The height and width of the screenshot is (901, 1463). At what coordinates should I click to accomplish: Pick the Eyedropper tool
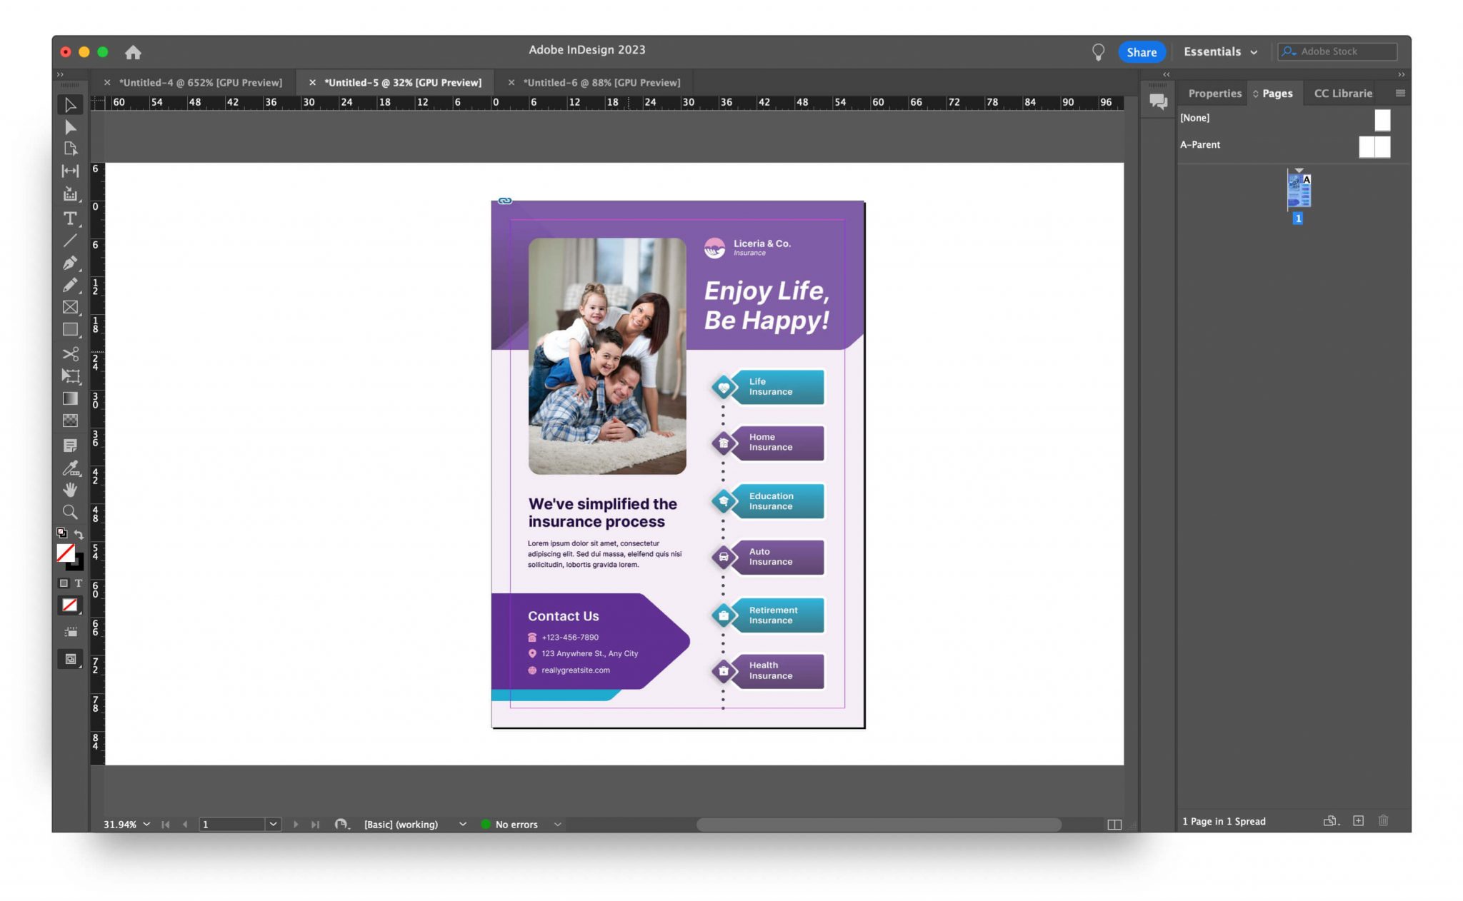69,469
